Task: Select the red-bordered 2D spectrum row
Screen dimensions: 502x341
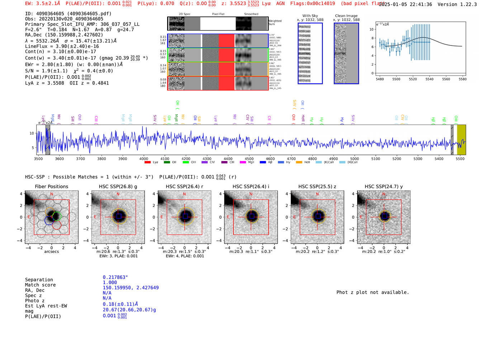Action: (218, 83)
